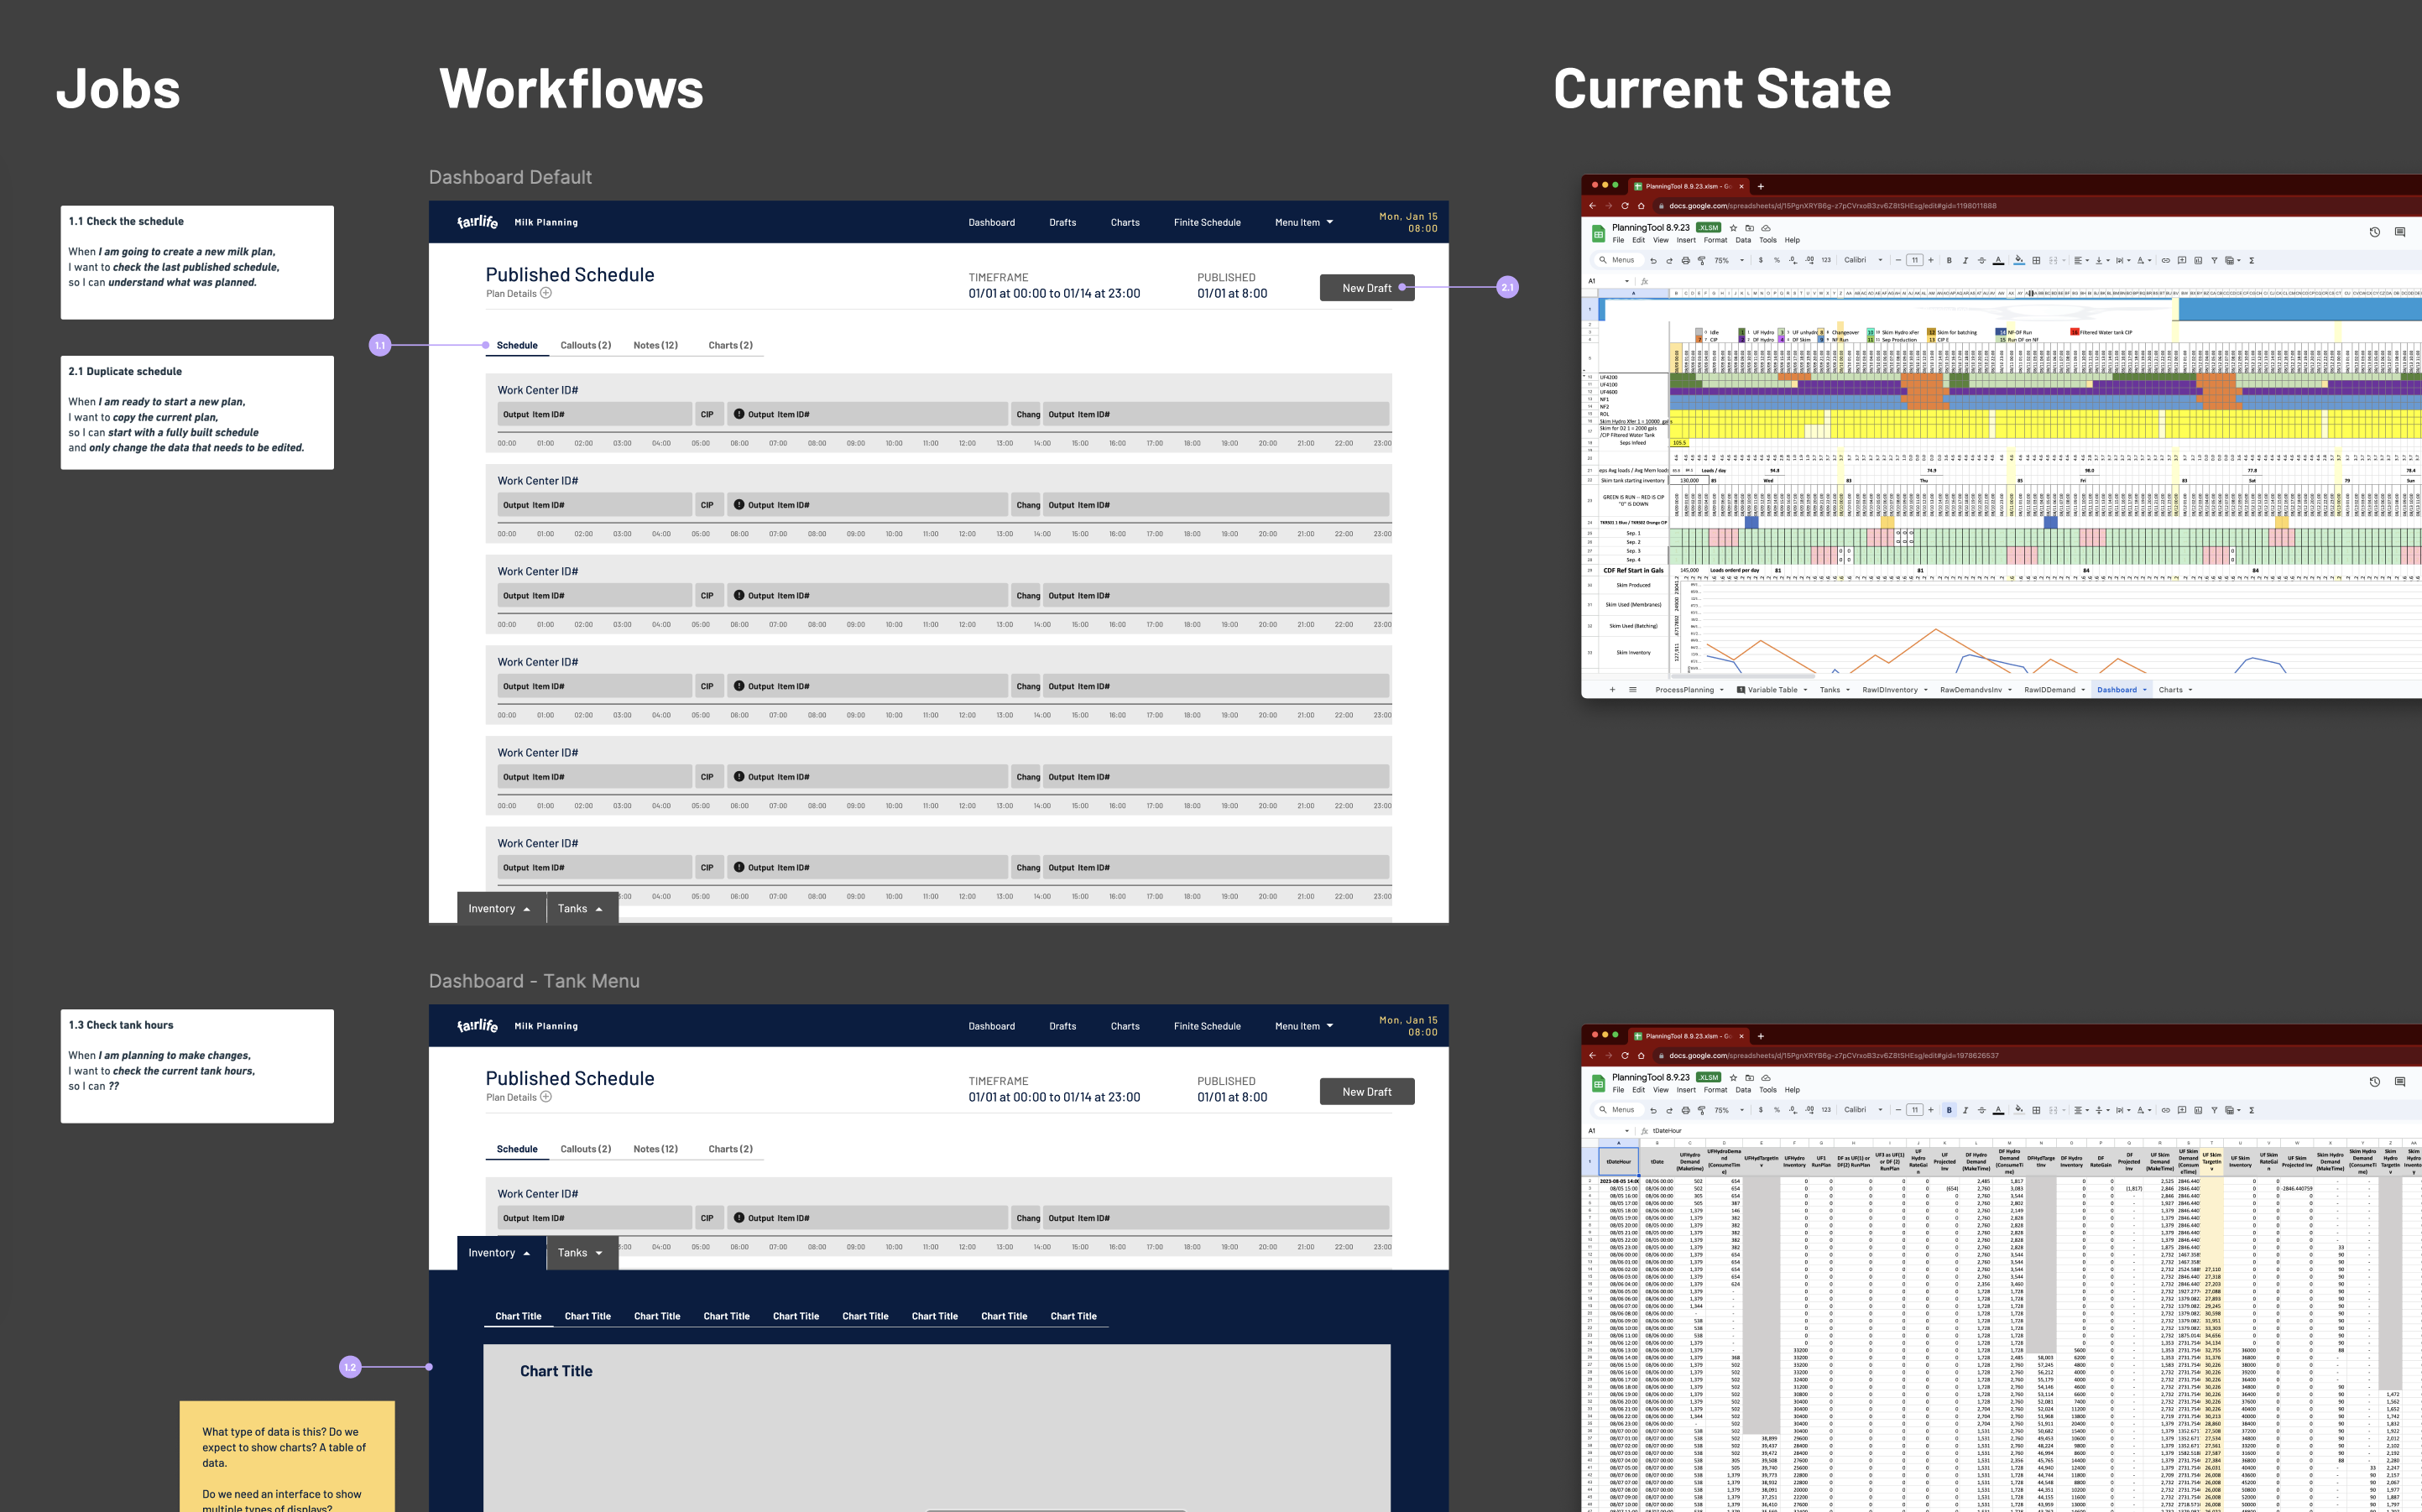Click New Draft button beside 2.1 marker
Viewport: 2422px width, 1512px height.
(x=1366, y=288)
